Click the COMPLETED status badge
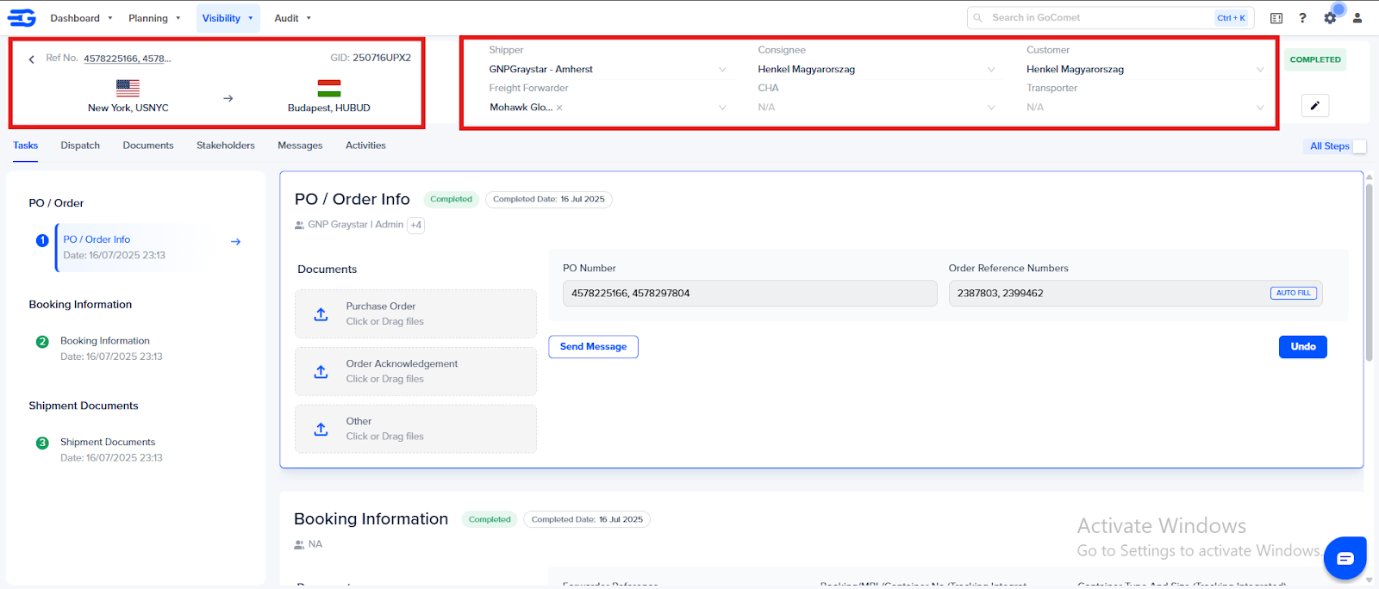This screenshot has width=1379, height=589. tap(1315, 60)
